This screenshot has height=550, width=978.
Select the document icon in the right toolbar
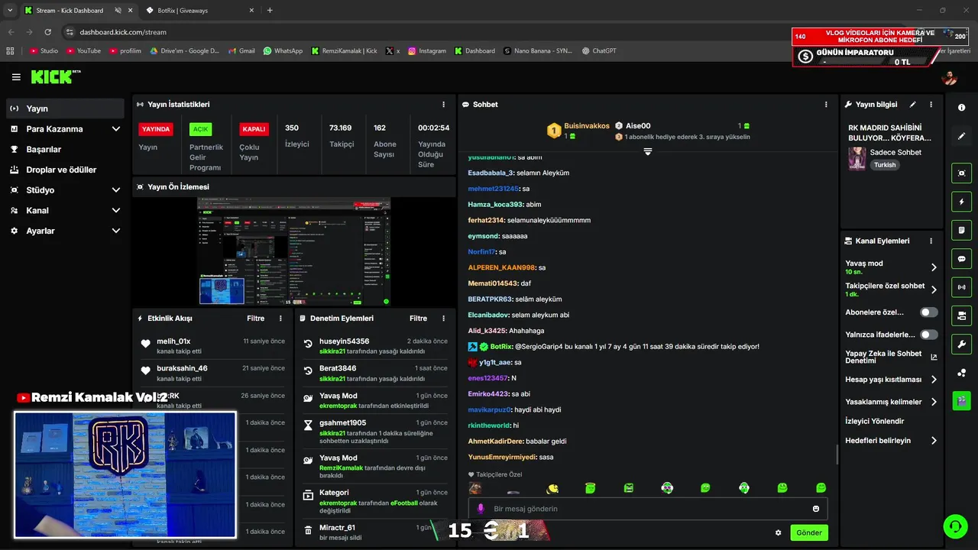961,230
